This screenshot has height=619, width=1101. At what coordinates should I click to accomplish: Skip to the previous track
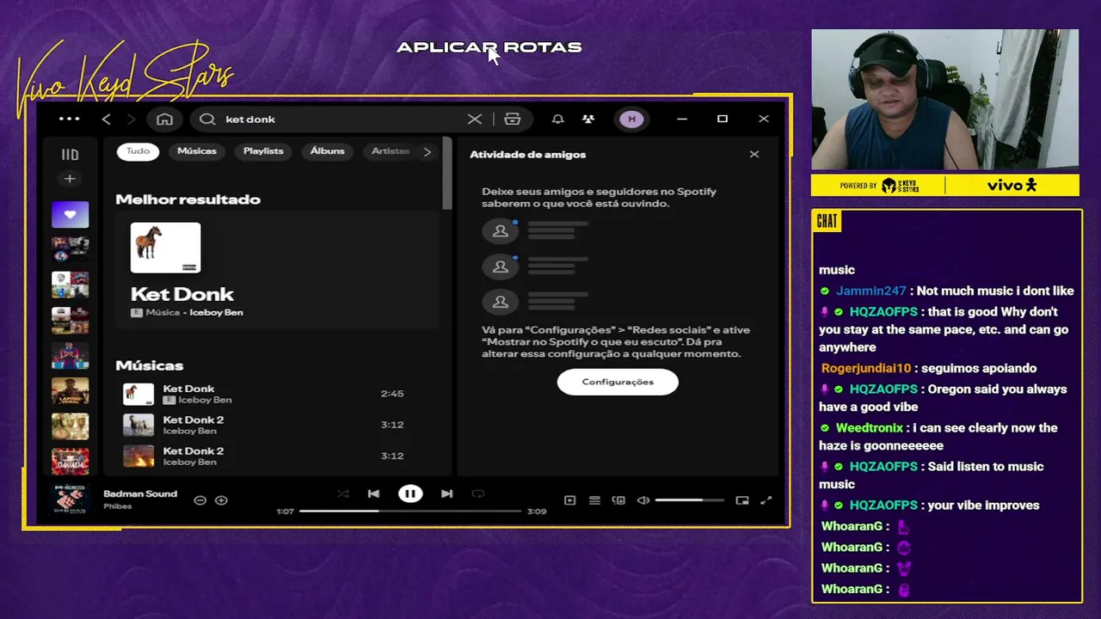point(373,493)
